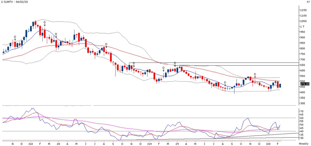This screenshot has width=311, height=146.
Task: Select the 'Weekly' timeframe label
Action: tap(303, 143)
